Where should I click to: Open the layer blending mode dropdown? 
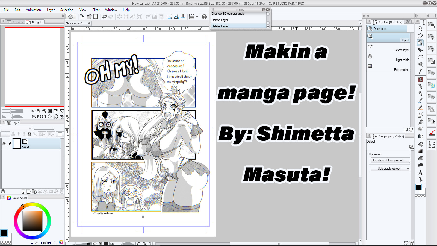point(16,128)
